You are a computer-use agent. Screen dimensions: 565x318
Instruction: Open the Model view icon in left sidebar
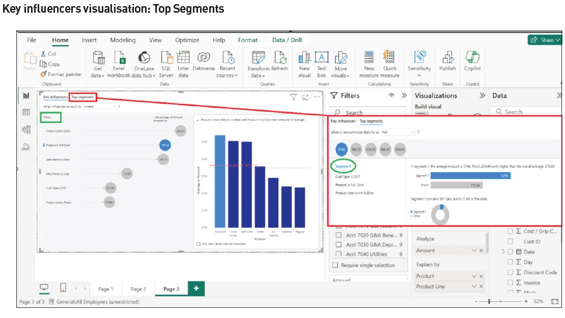(26, 130)
